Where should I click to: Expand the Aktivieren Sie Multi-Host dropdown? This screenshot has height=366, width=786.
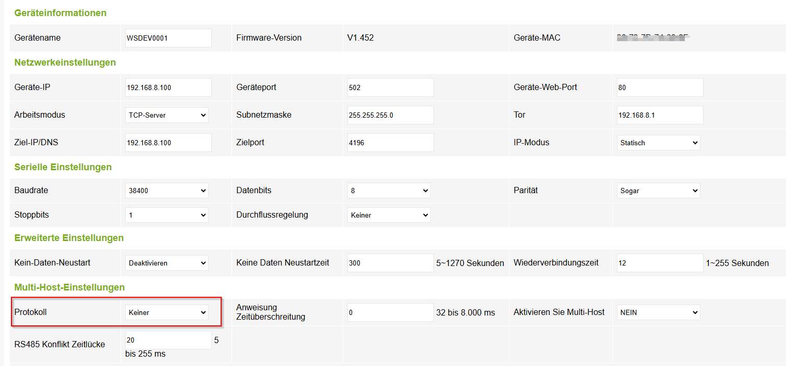pyautogui.click(x=658, y=312)
